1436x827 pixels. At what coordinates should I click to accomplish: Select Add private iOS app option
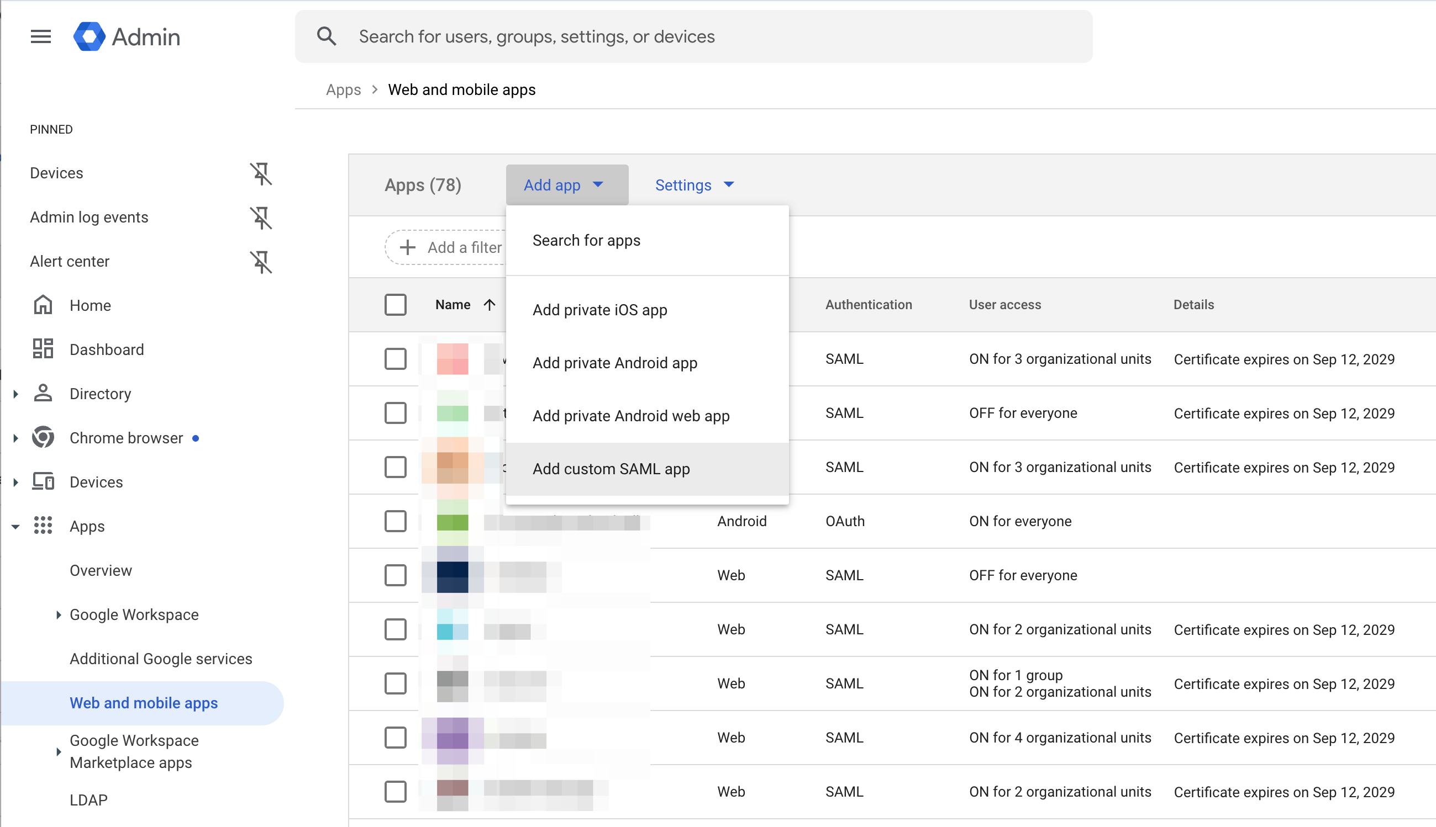599,310
